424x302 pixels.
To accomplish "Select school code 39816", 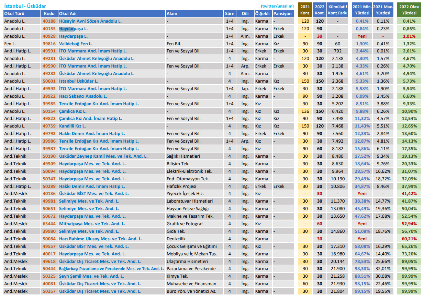I will click(x=49, y=44).
